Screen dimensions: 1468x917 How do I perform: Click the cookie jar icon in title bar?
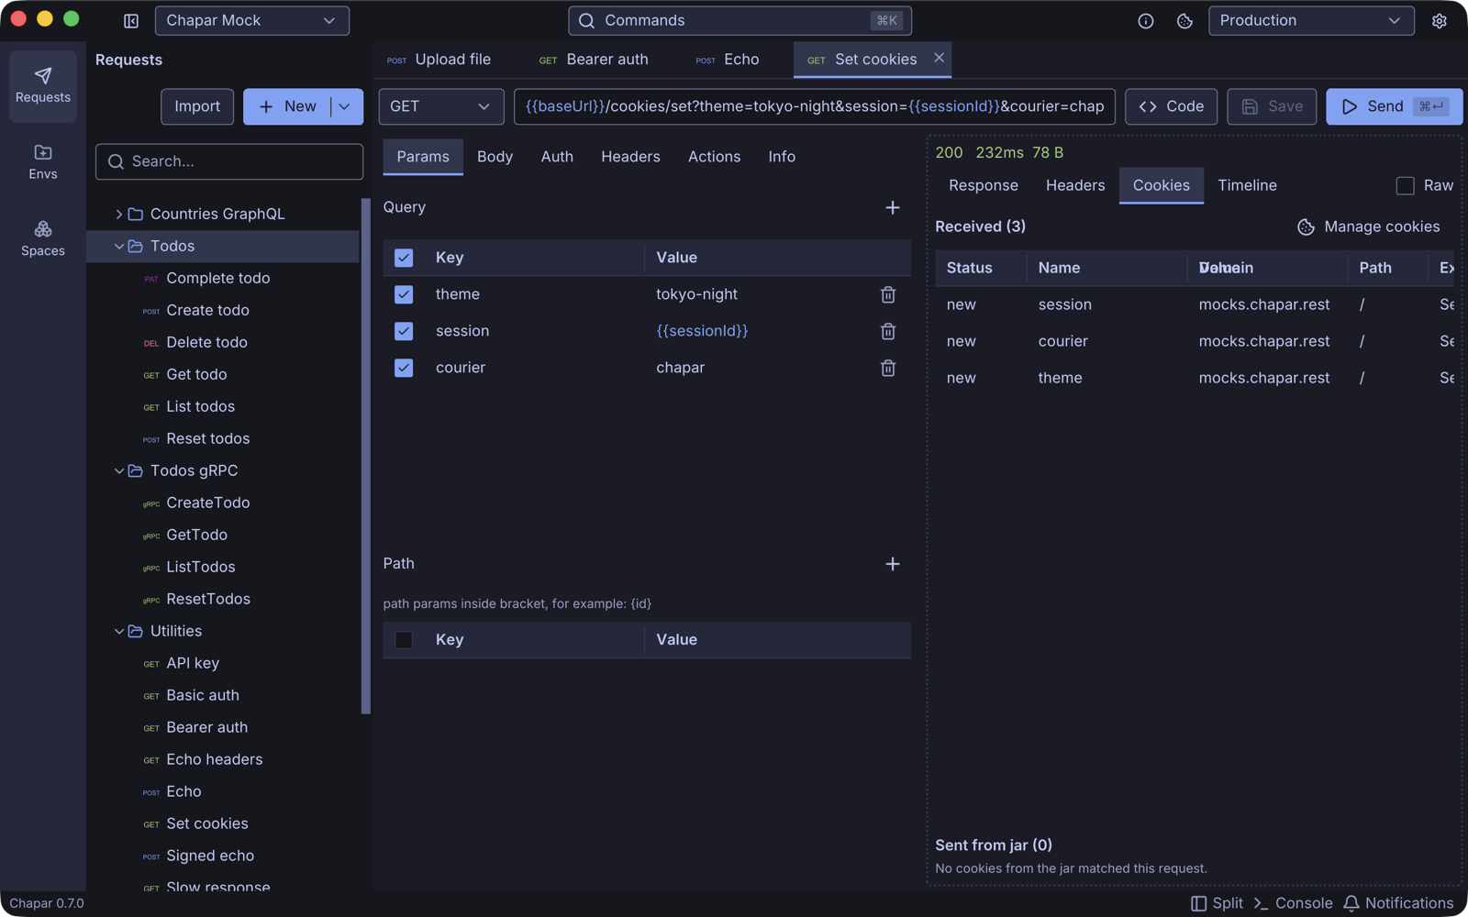coord(1184,20)
